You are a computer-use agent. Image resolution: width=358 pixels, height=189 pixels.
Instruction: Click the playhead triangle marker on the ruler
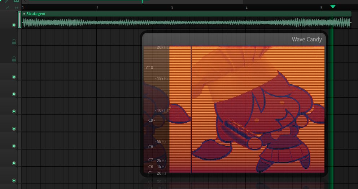333,6
